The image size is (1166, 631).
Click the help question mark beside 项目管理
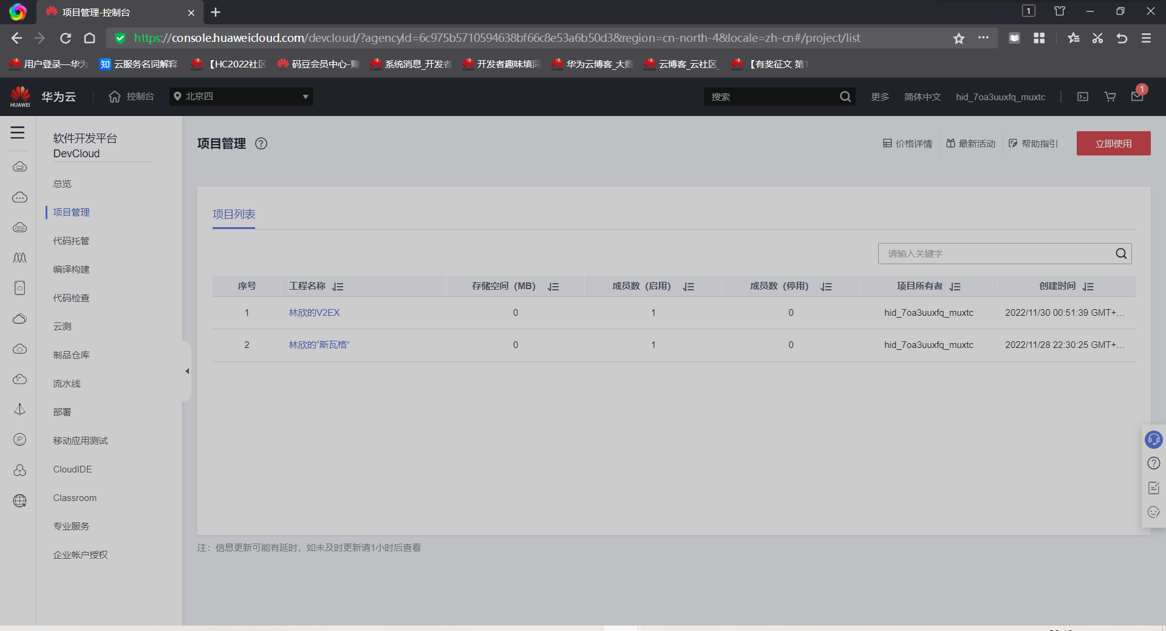(261, 143)
